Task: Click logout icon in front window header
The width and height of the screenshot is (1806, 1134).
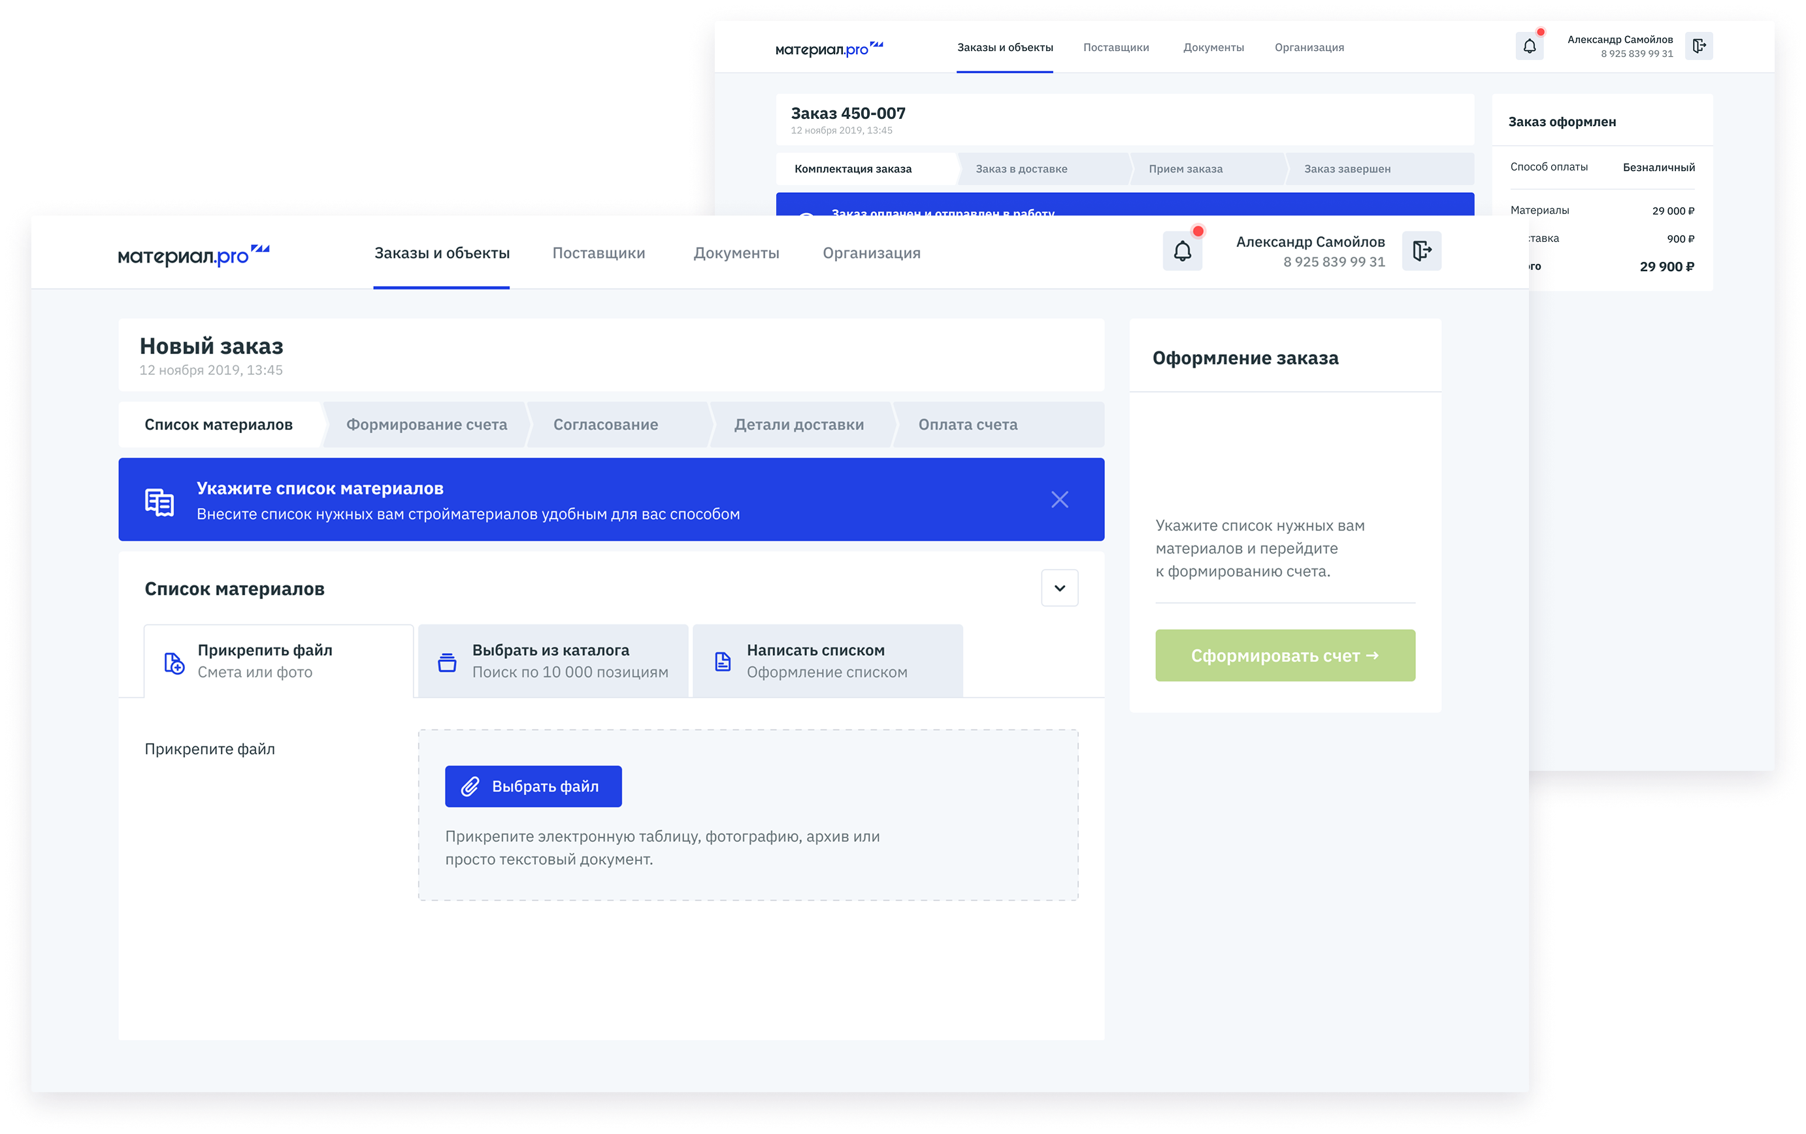Action: (x=1421, y=251)
